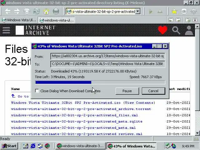
Task: Click the Print toolbar icon
Action: coord(56,12)
